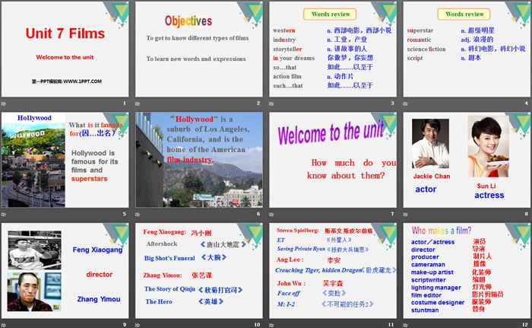Select the Steven Spielberg films slide
The image size is (532, 328).
point(333,271)
